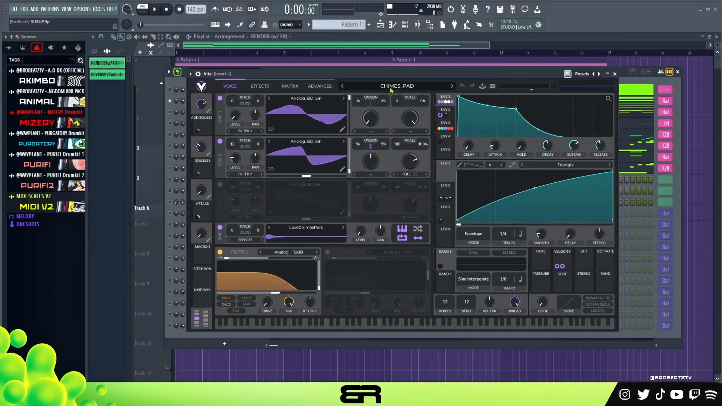
Task: Open the ONESHOTS browser folder
Action: (x=27, y=224)
